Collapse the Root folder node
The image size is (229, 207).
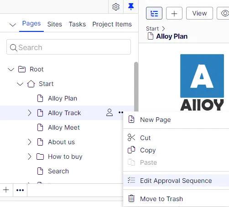[x=11, y=70]
